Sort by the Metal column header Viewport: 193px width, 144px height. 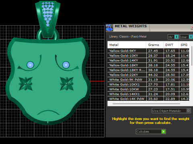coord(127,45)
